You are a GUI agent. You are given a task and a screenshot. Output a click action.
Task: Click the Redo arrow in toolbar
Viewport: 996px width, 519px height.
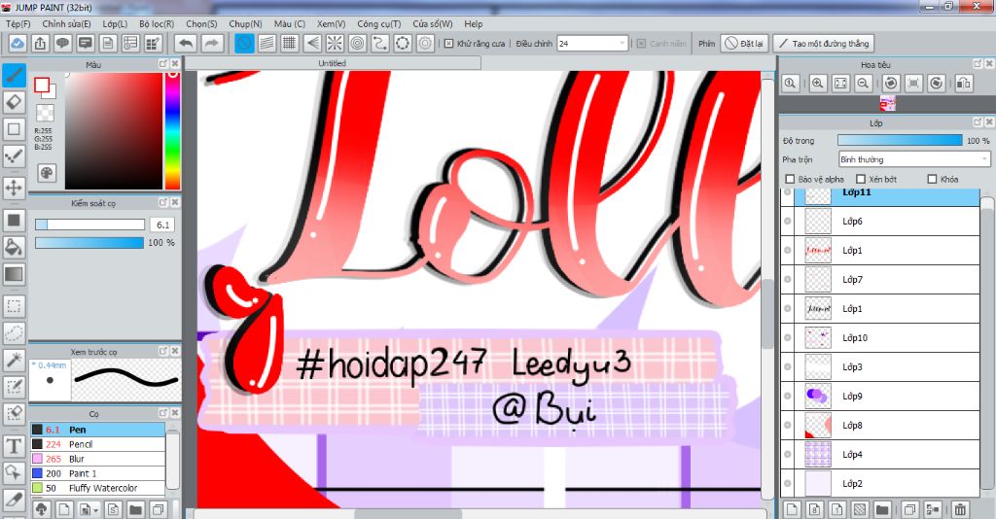click(x=212, y=43)
